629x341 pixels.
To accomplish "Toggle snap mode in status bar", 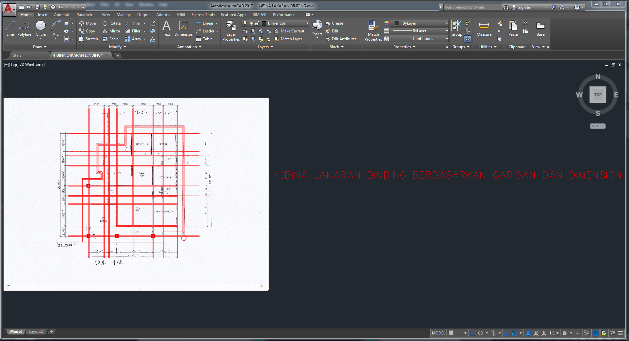I will click(459, 333).
